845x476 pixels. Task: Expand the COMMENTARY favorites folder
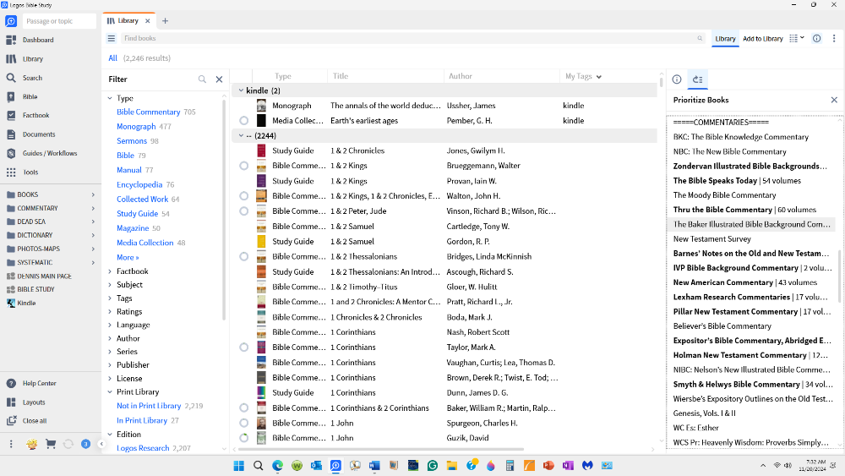pyautogui.click(x=93, y=208)
